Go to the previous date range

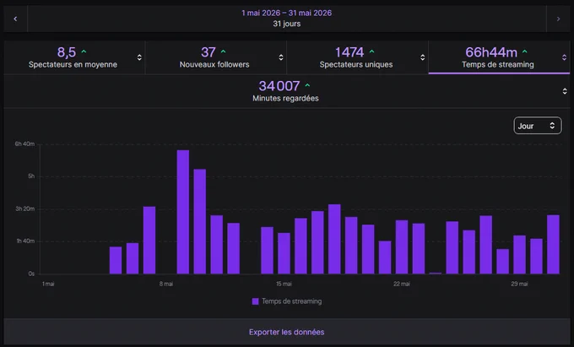[15, 19]
